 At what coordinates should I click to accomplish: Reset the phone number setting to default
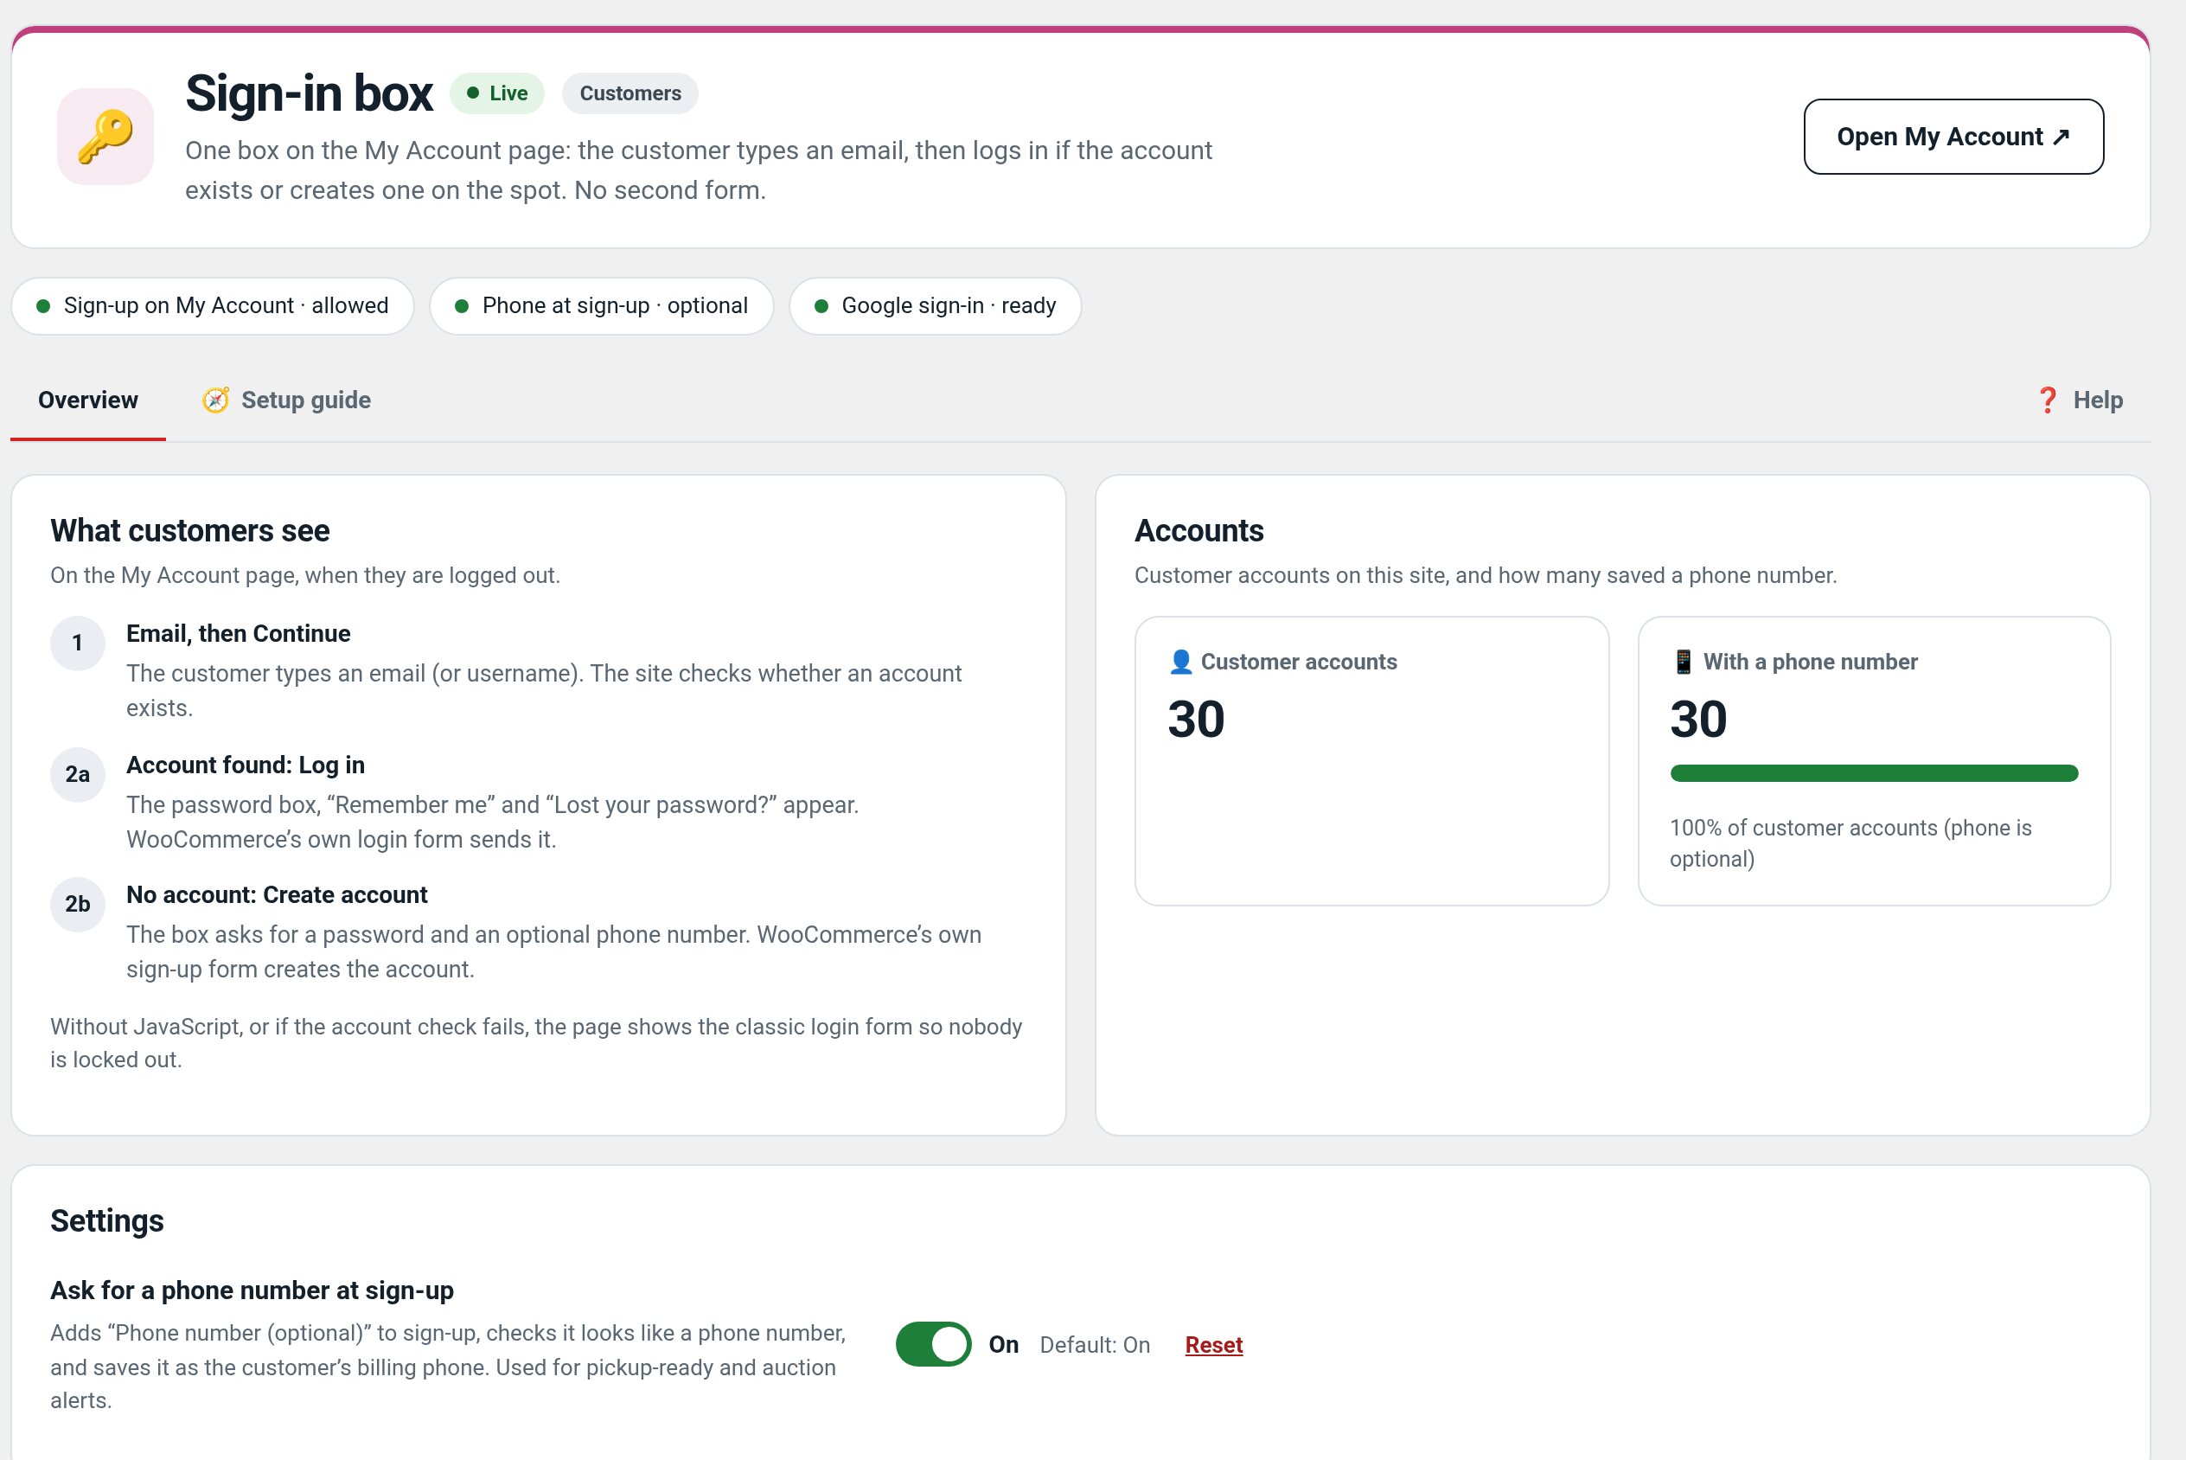click(x=1213, y=1346)
